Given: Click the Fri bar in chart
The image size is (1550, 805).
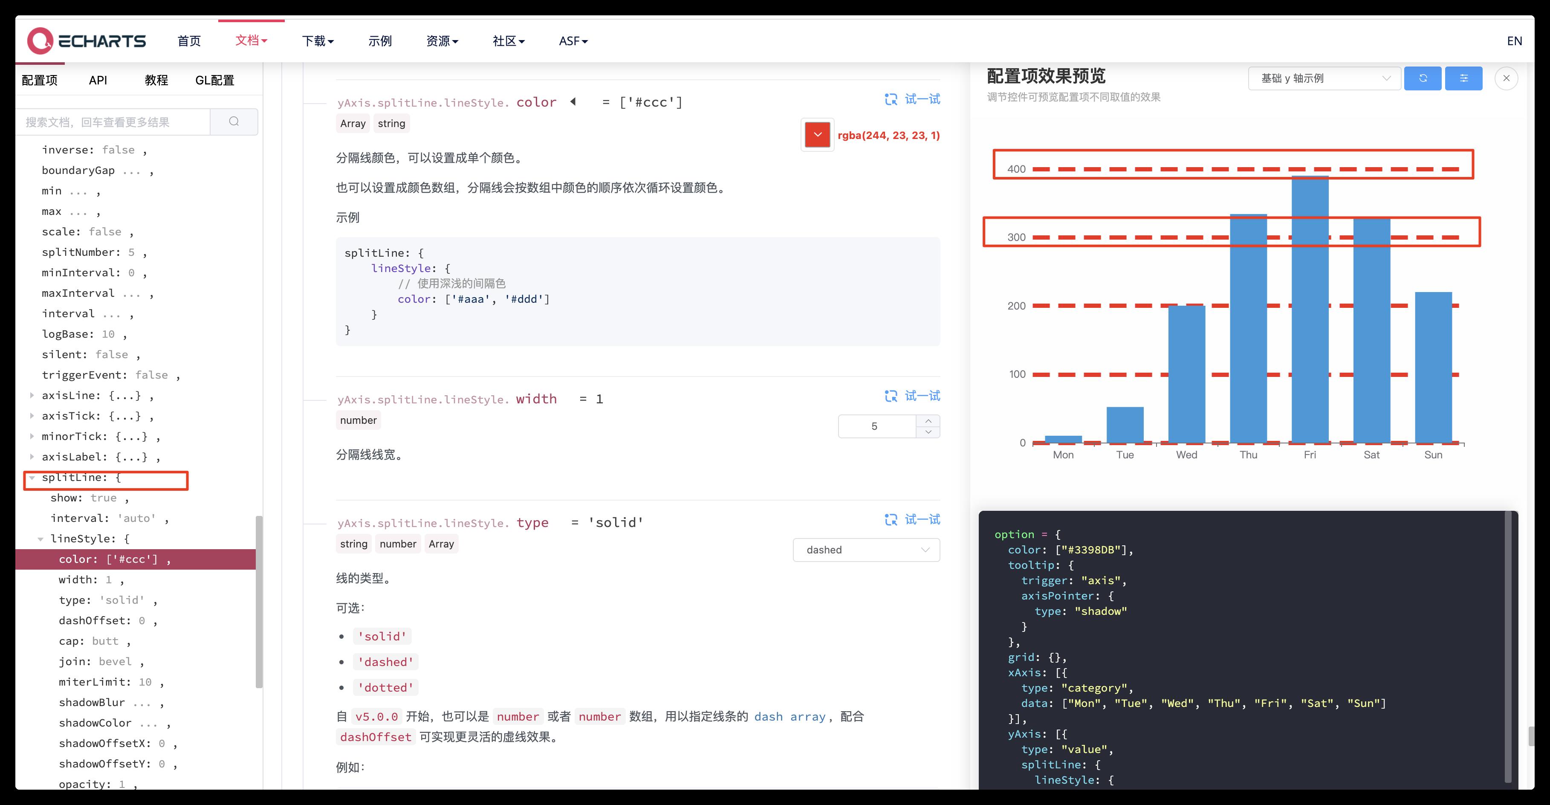Looking at the screenshot, I should tap(1310, 309).
